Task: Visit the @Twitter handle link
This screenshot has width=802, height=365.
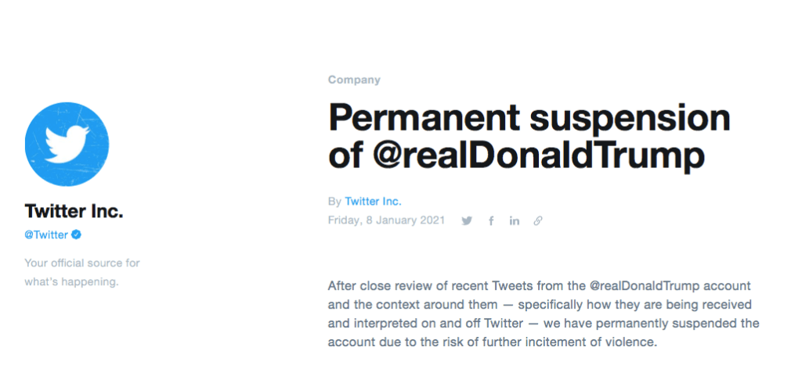Action: (46, 234)
